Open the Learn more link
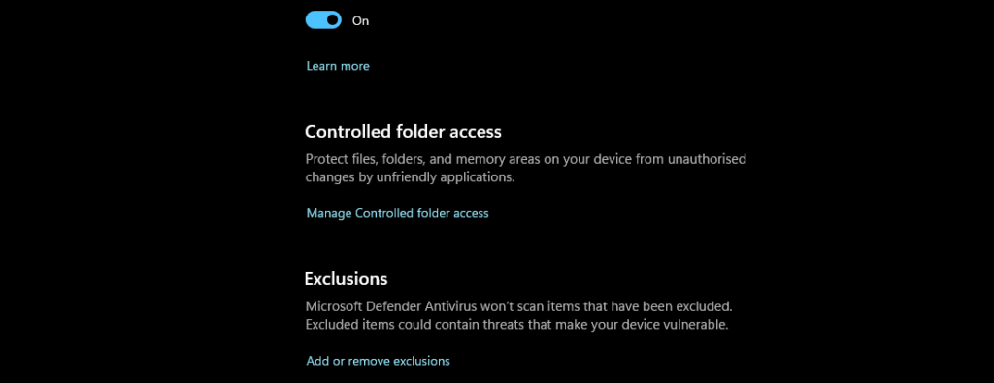The width and height of the screenshot is (994, 383). point(338,66)
